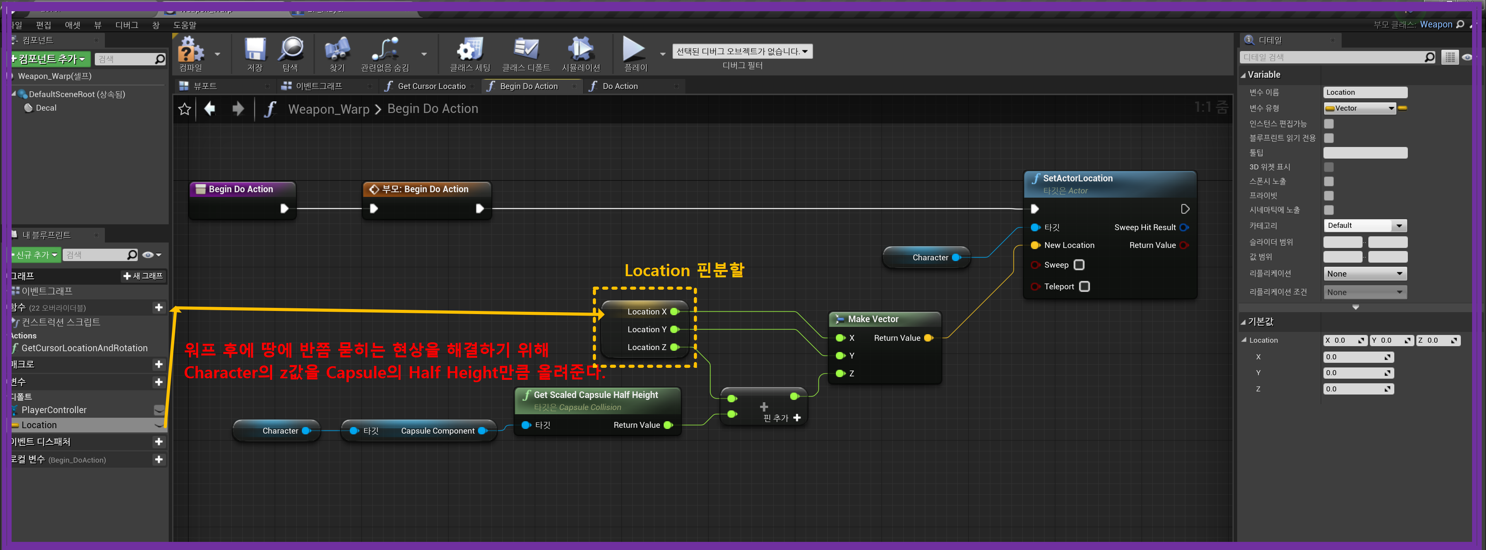Click the favorite star icon in graph breadcrumb

tap(185, 109)
